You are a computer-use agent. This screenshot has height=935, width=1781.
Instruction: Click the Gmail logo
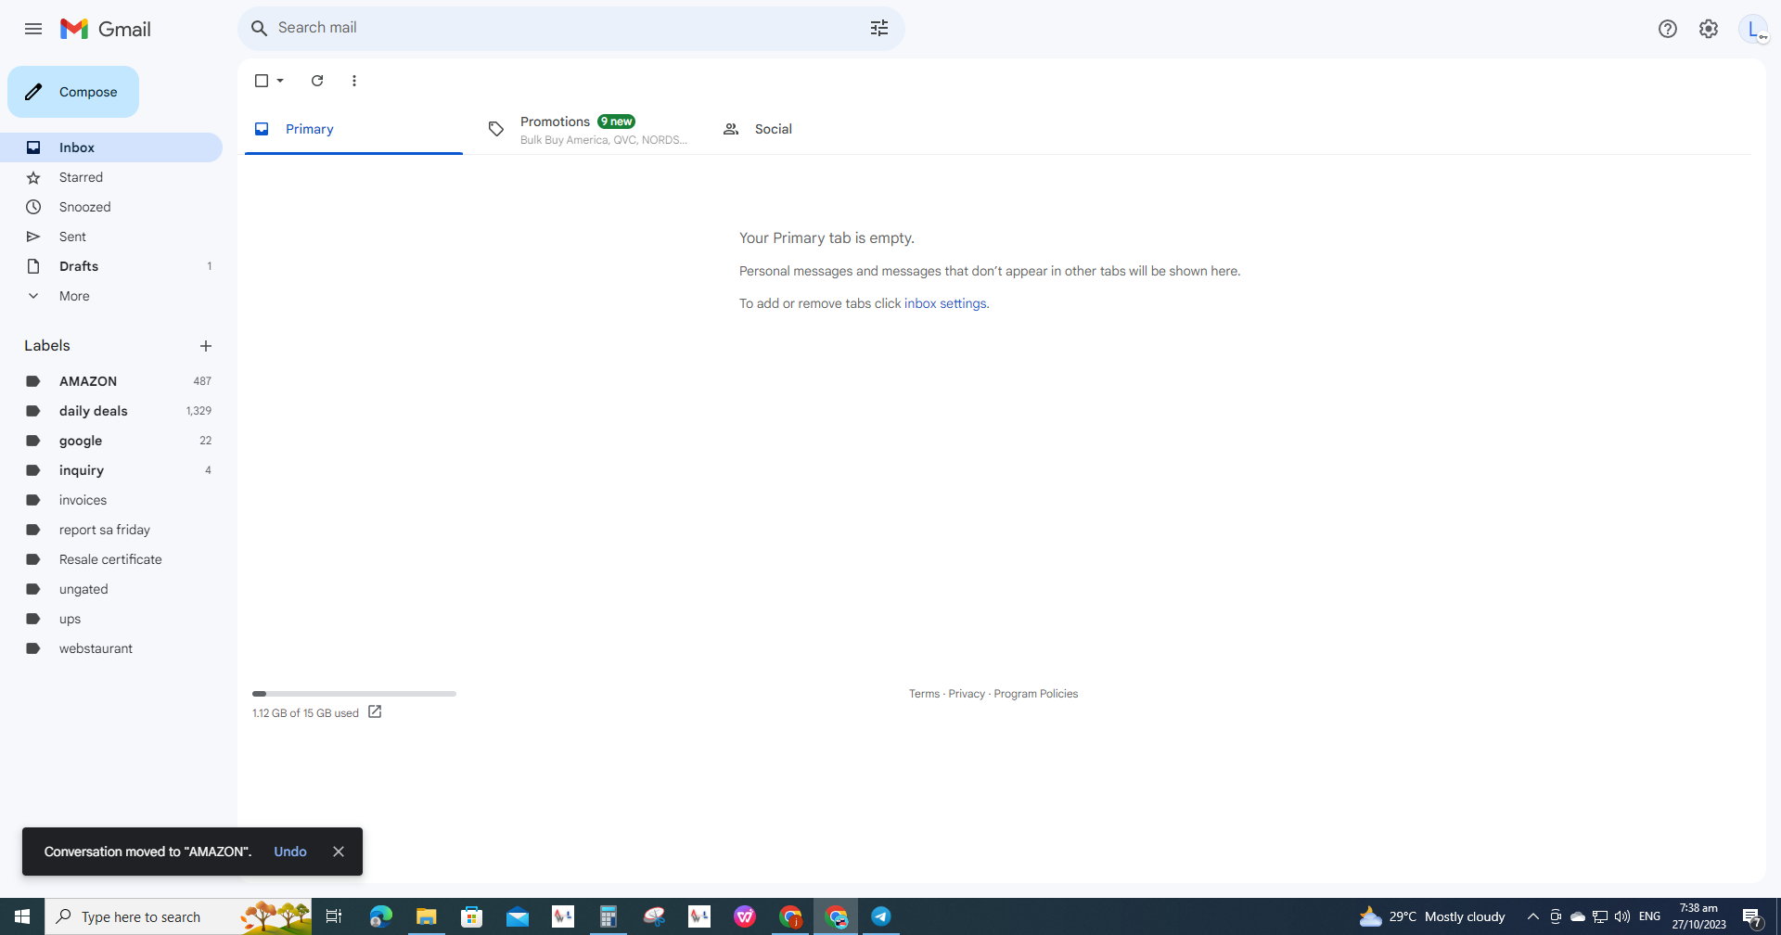coord(105,29)
